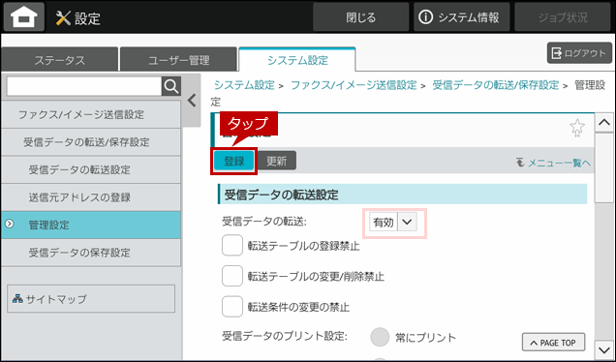The image size is (616, 362).
Task: Open the サイトマップ sitemap button
Action: 91,299
